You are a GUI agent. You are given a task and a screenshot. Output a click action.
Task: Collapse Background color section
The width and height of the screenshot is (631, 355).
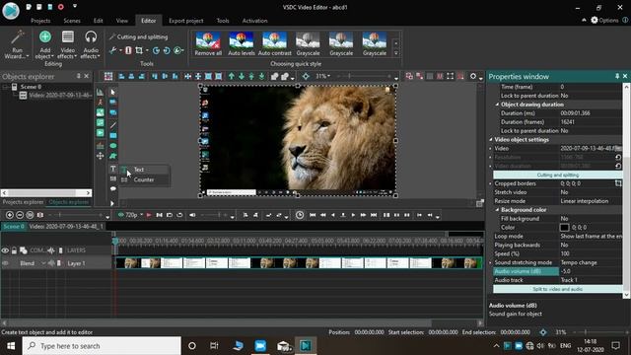(x=497, y=210)
